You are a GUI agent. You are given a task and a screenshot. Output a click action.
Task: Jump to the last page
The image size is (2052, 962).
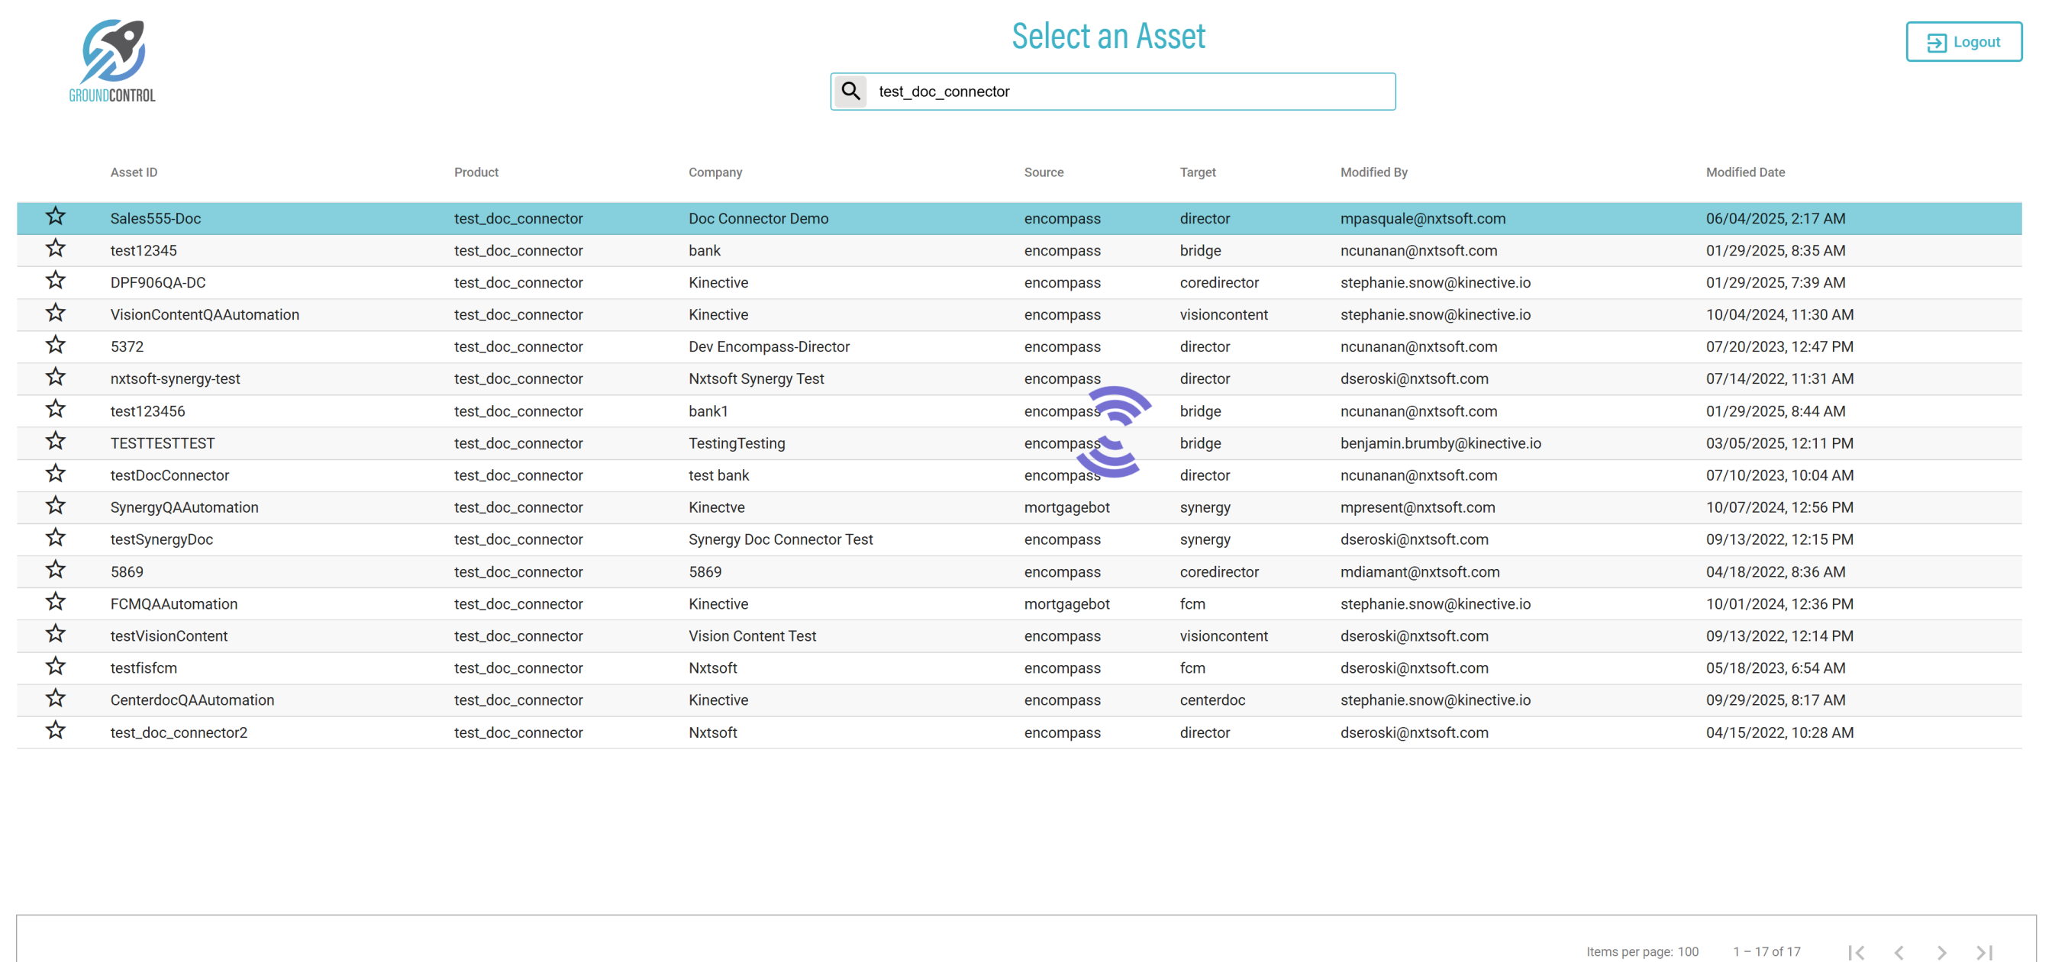point(1983,951)
